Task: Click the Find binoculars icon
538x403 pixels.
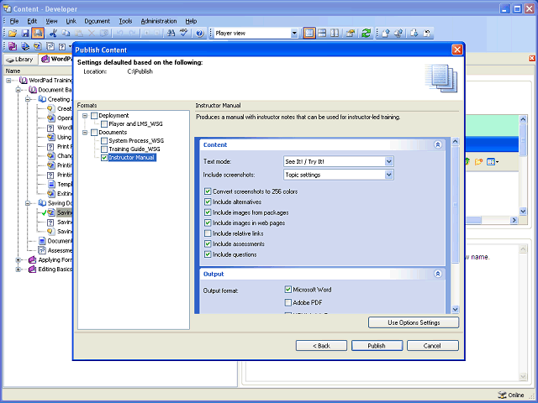Action: coord(171,34)
